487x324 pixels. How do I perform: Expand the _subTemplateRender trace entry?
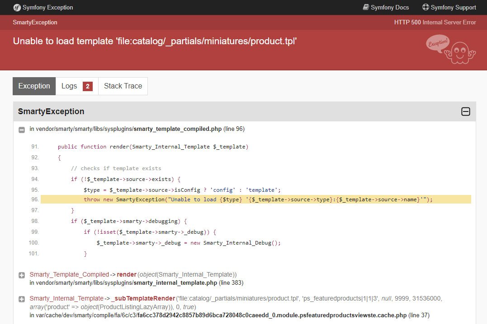22,299
